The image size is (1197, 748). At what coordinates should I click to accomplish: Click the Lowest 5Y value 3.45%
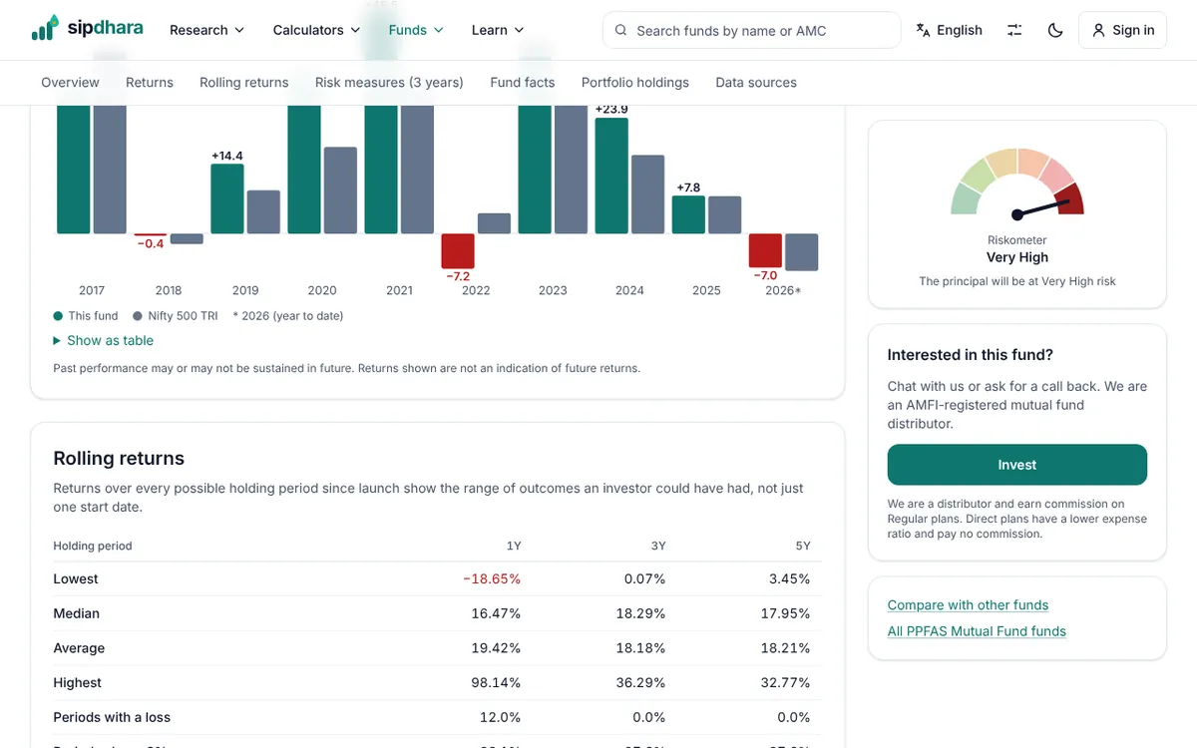(x=789, y=578)
